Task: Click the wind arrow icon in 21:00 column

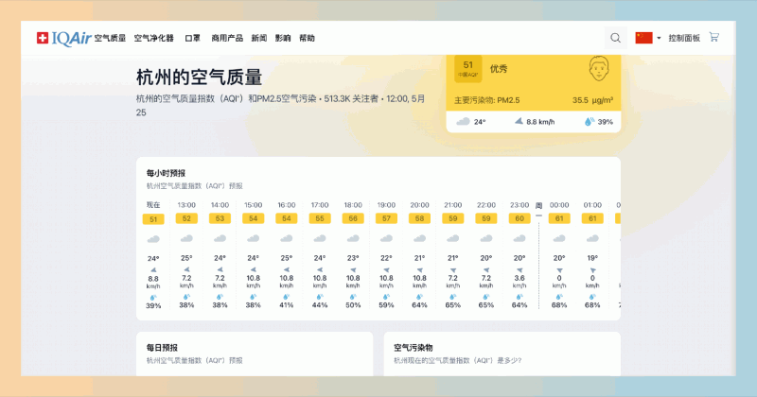Action: [453, 270]
